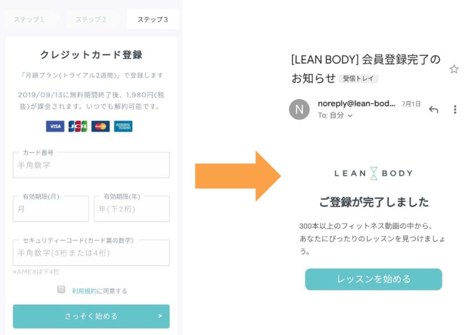The width and height of the screenshot is (464, 335).
Task: Click the ご登録が完了しました heading
Action: pyautogui.click(x=374, y=202)
